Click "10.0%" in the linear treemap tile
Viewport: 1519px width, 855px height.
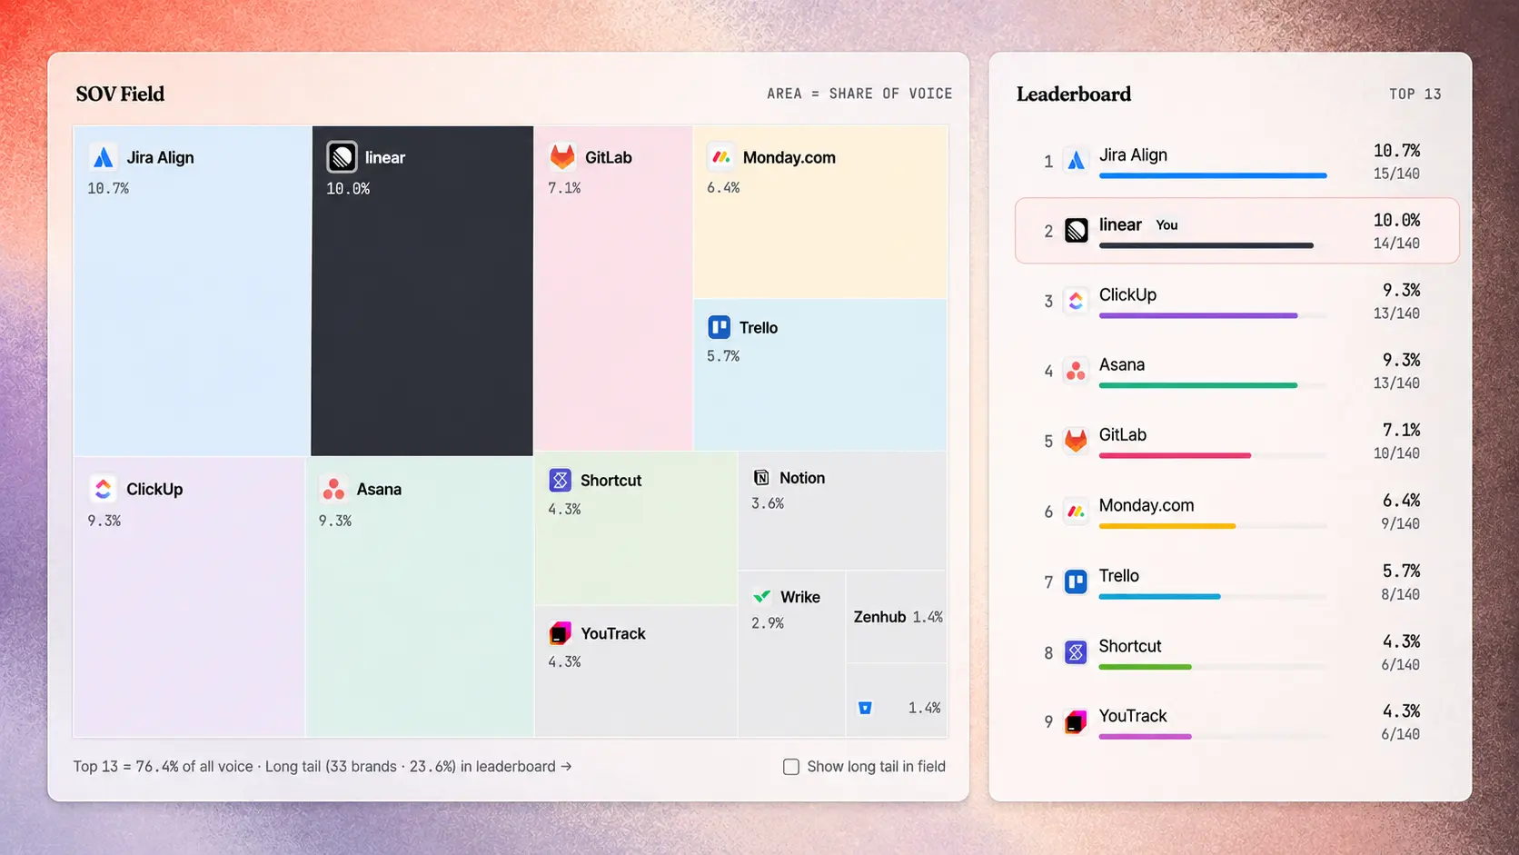pyautogui.click(x=348, y=188)
